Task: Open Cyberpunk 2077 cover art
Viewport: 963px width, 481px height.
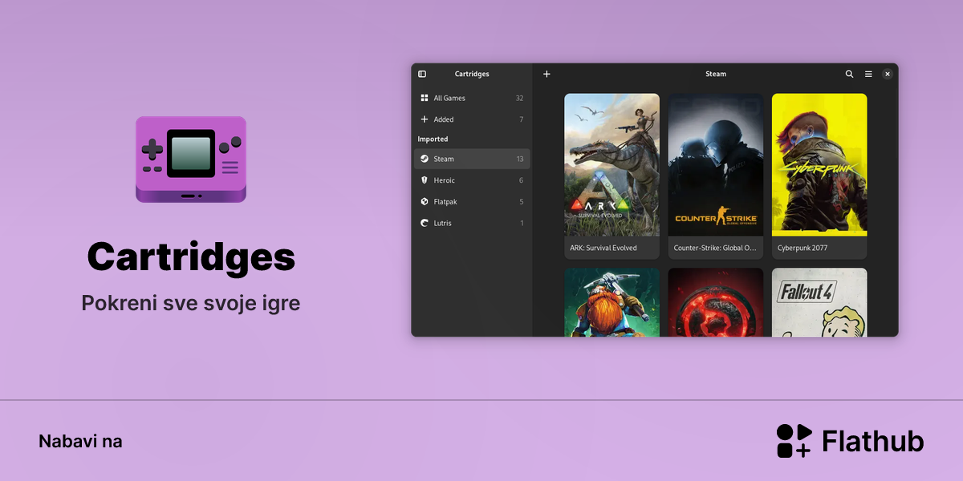Action: pos(819,165)
